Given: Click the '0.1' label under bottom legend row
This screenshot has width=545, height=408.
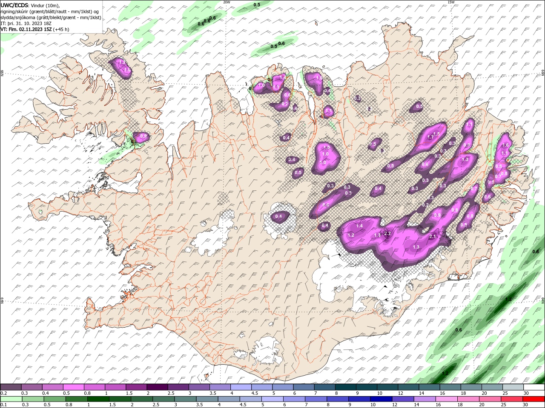Looking at the screenshot, I should 4,405.
